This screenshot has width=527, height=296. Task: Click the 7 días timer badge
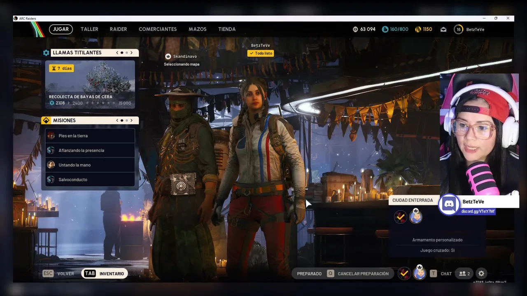coord(61,68)
